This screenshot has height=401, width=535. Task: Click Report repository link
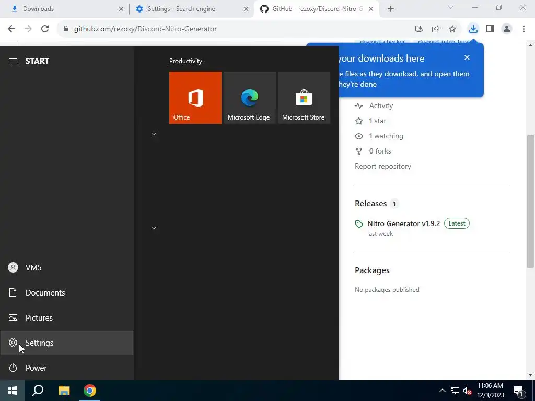click(383, 167)
